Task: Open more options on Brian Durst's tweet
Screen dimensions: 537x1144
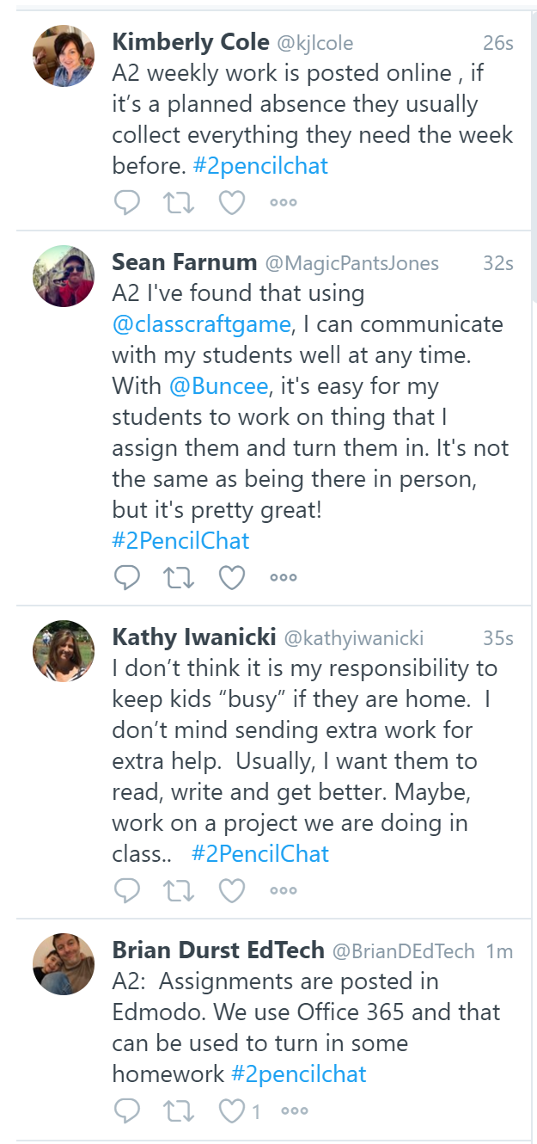Action: click(295, 1111)
